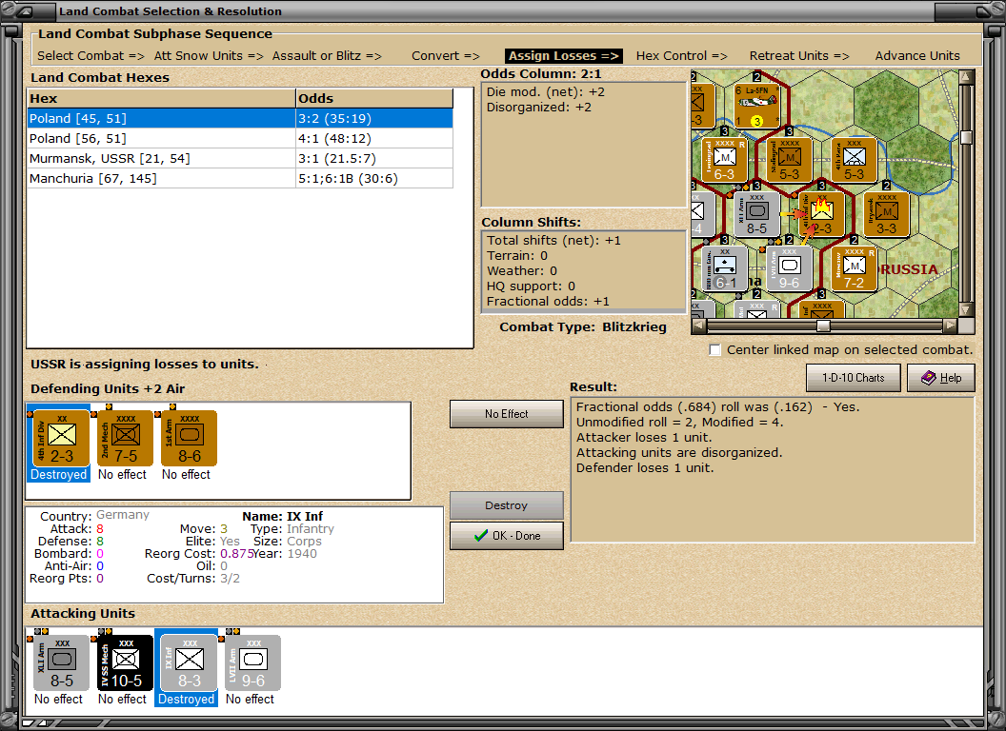1006x731 pixels.
Task: Click the map horizontal scrollbar right arrow
Action: point(950,326)
